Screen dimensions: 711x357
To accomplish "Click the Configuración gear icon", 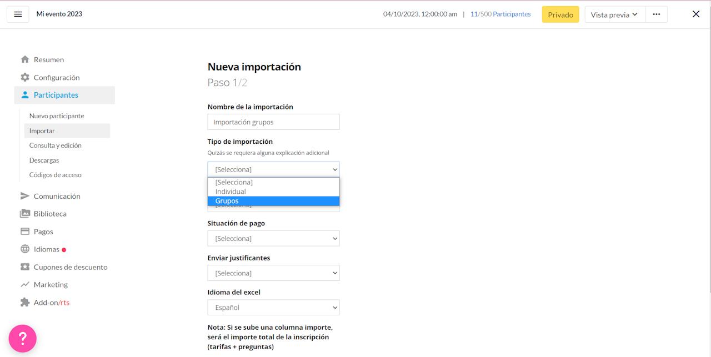I will [25, 77].
